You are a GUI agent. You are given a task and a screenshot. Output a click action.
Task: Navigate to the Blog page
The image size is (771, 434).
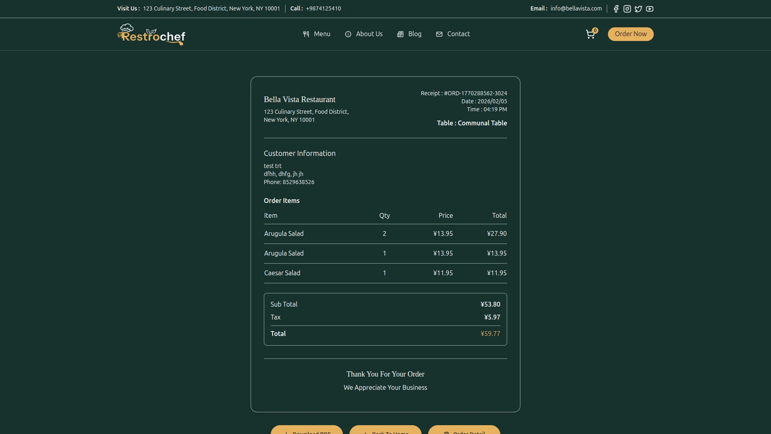click(414, 34)
